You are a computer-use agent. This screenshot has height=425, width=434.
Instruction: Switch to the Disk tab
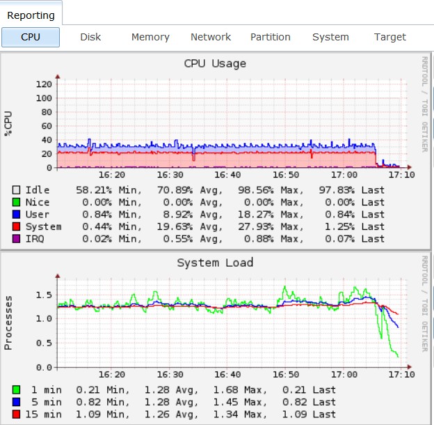(90, 37)
